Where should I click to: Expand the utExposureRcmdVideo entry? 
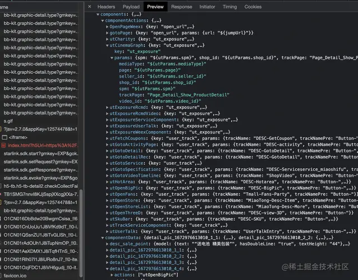click(x=107, y=113)
